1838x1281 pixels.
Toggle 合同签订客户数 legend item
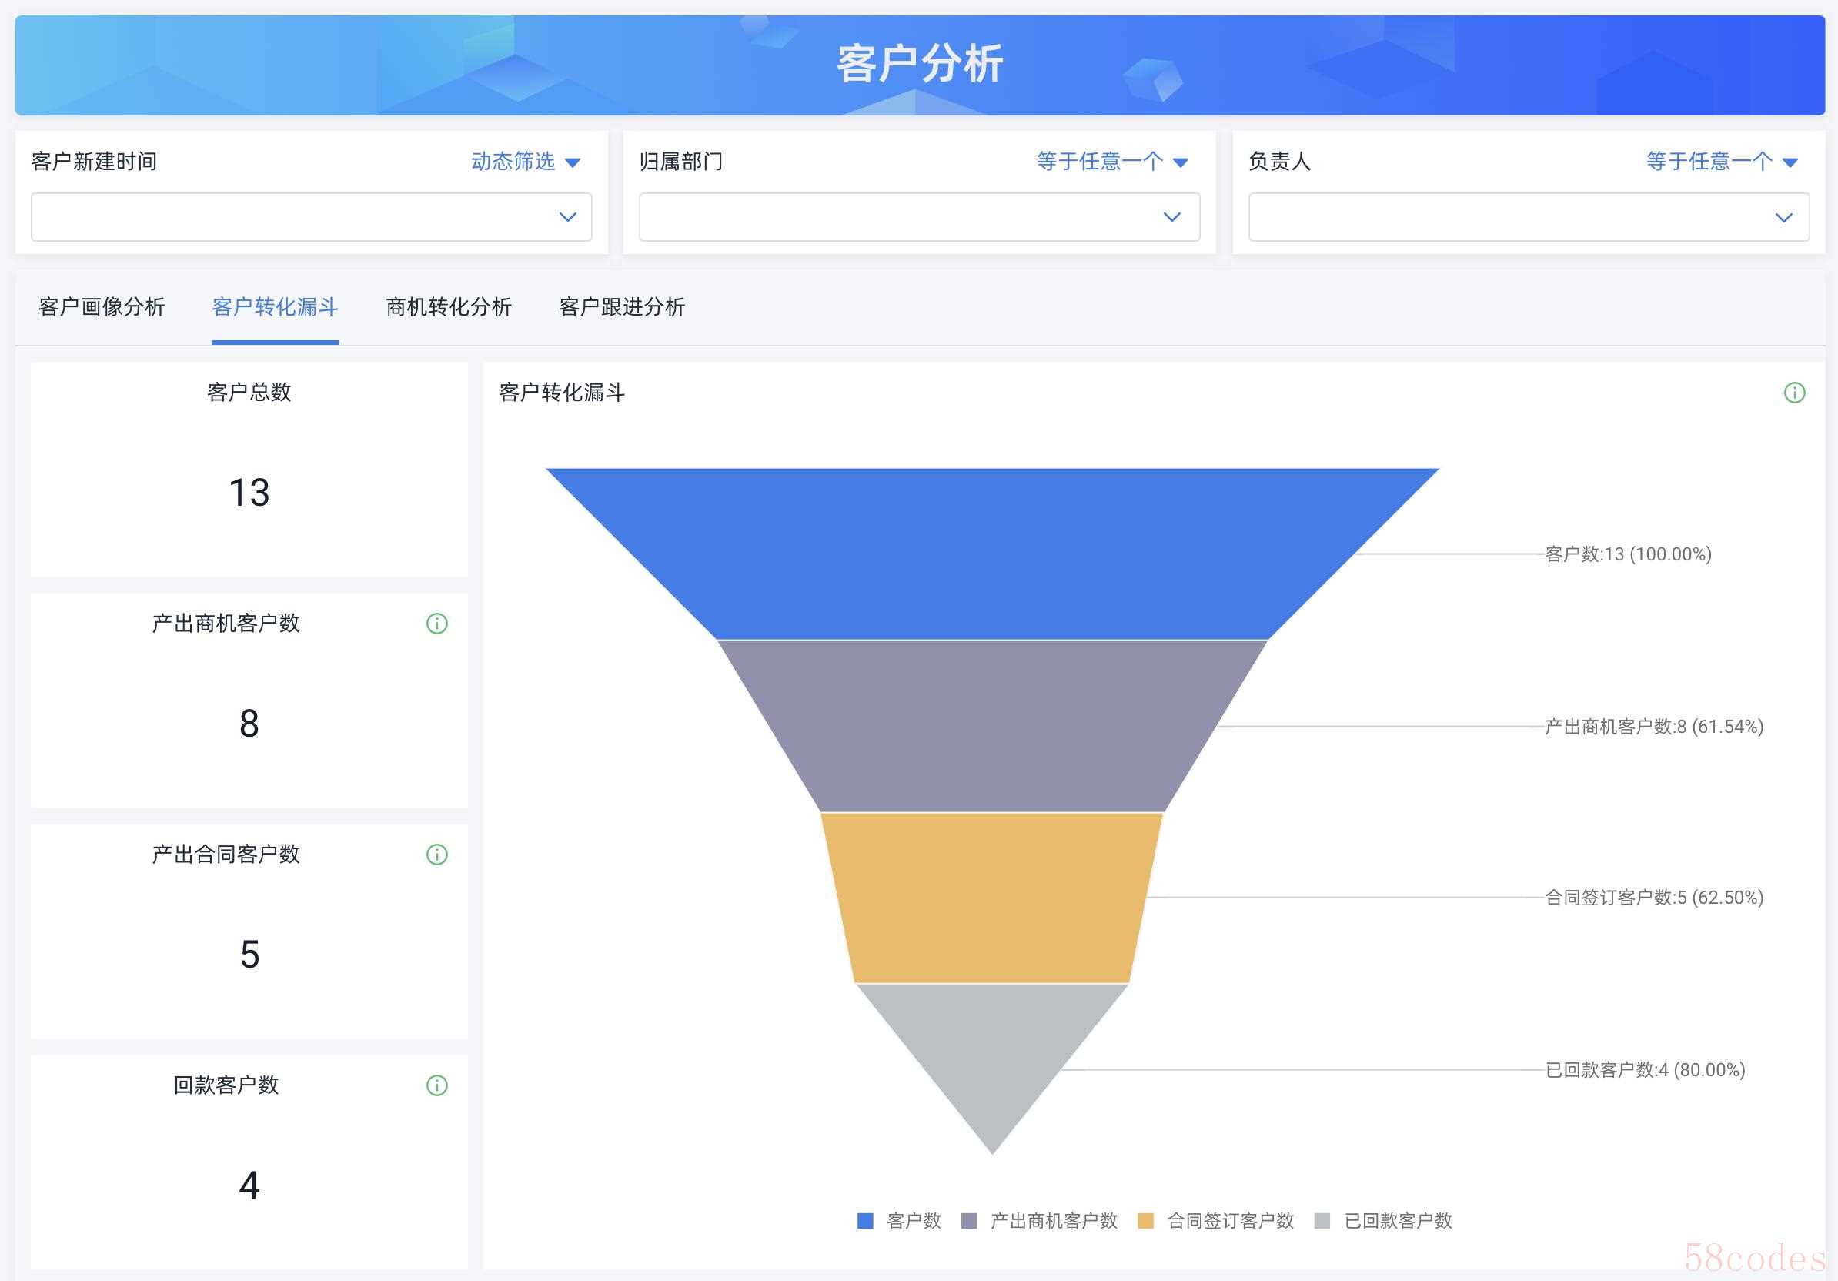(1216, 1221)
